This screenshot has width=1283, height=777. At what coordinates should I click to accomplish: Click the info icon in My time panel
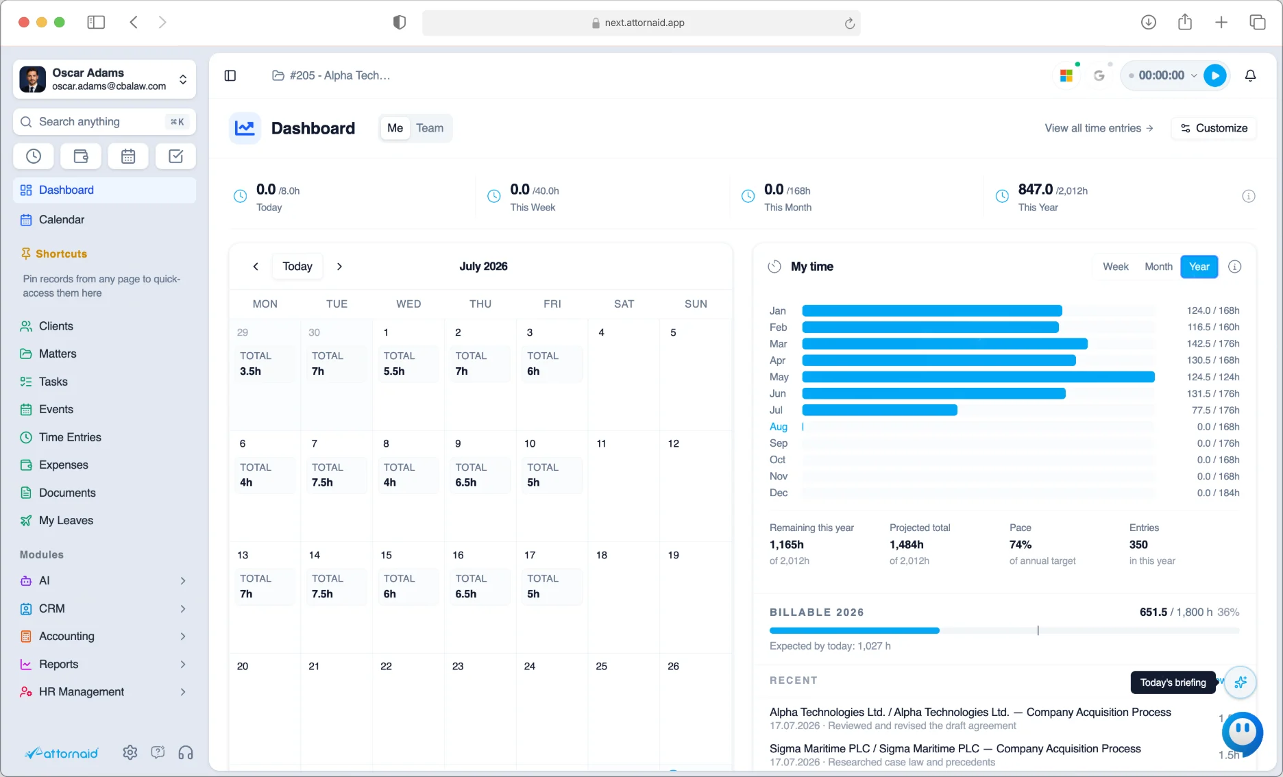1234,267
